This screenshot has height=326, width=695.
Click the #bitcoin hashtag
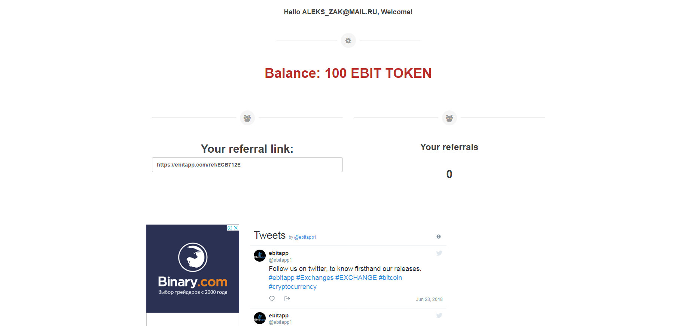[390, 278]
